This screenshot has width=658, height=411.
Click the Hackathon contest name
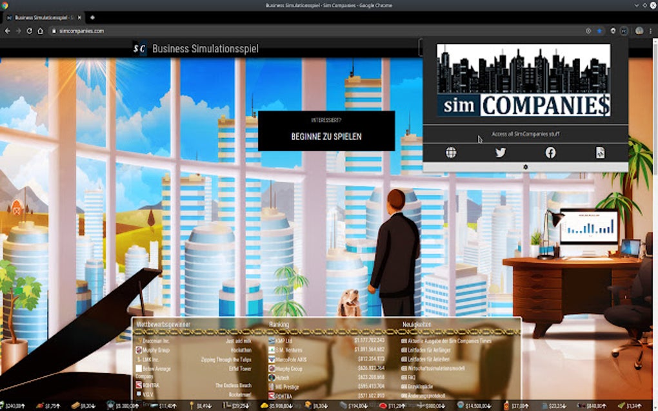click(241, 350)
